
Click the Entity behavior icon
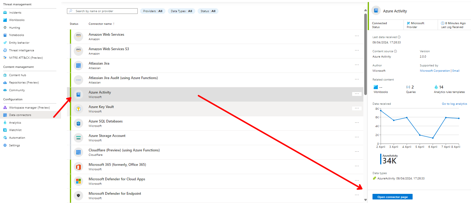coord(5,42)
